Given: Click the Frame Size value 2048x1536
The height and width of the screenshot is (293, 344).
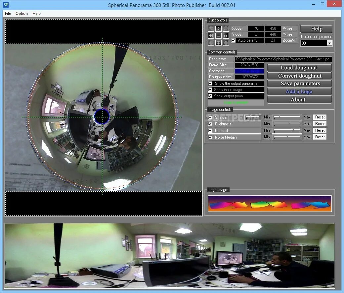Looking at the screenshot, I should tap(249, 65).
